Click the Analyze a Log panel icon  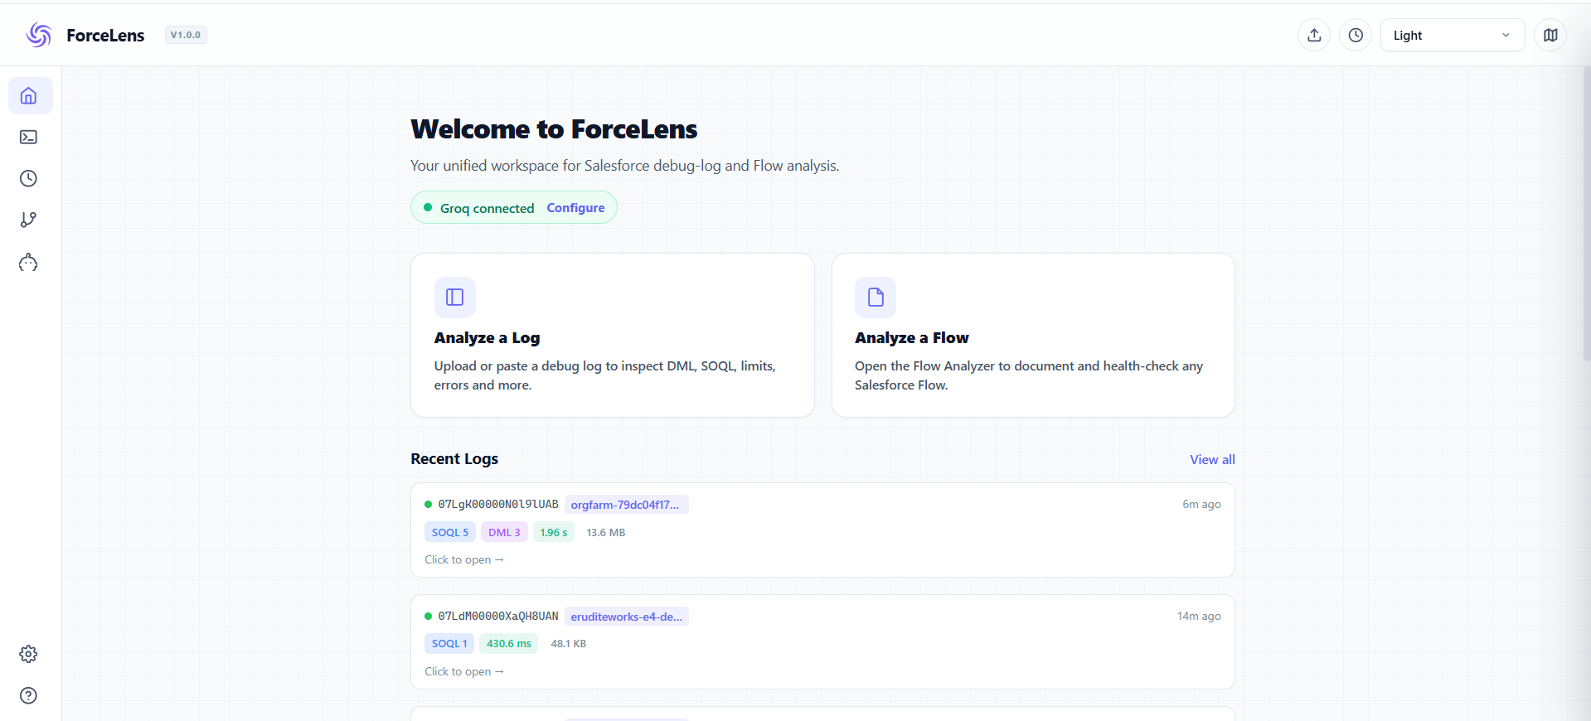455,298
